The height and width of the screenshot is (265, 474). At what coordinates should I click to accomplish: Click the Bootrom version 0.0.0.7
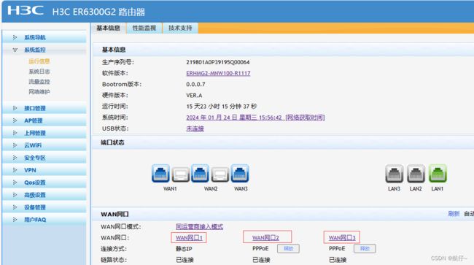(195, 85)
